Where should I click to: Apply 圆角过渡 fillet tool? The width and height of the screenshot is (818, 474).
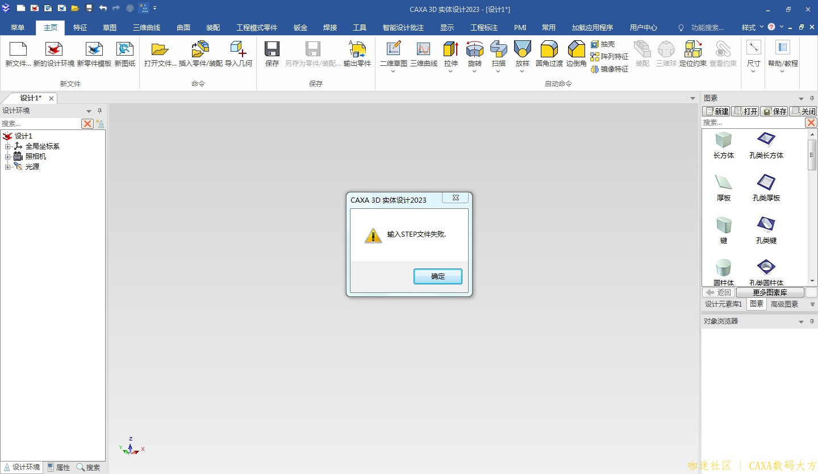(549, 54)
